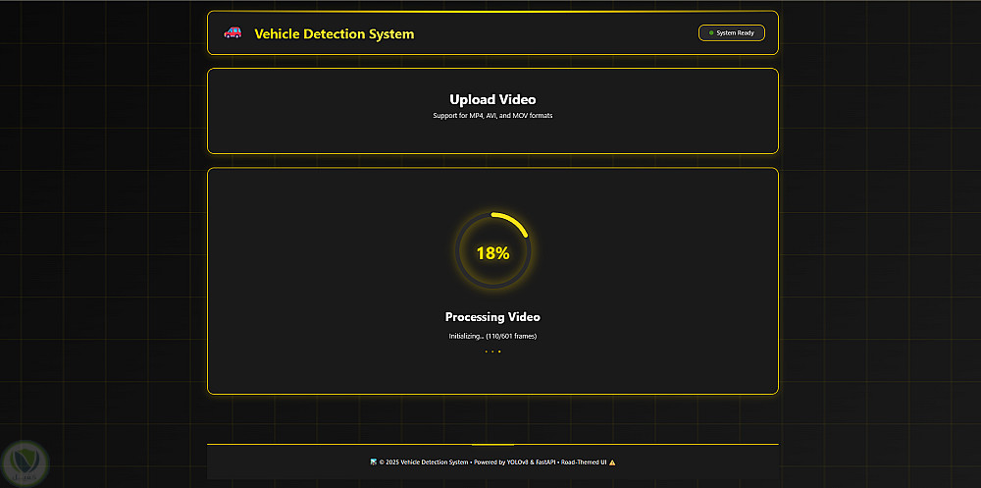
Task: Click the warning triangle icon in footer
Action: click(x=612, y=462)
